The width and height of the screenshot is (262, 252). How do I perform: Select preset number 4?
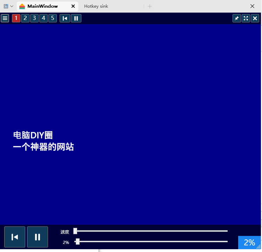click(x=43, y=18)
